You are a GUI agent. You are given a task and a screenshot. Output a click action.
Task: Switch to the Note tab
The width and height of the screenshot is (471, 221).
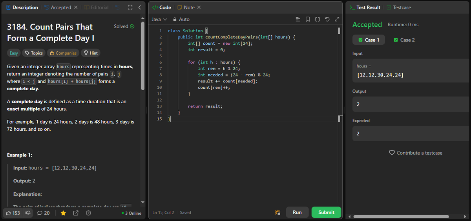[186, 7]
